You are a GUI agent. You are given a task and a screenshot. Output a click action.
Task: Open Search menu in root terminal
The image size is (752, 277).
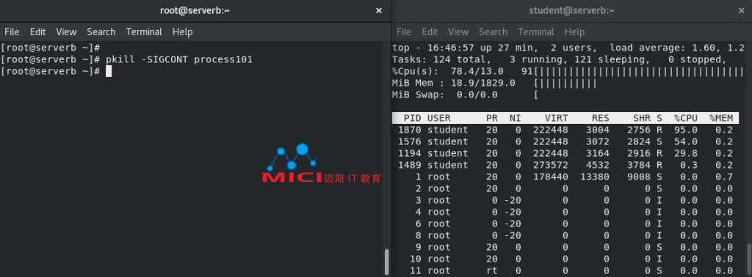coord(101,32)
